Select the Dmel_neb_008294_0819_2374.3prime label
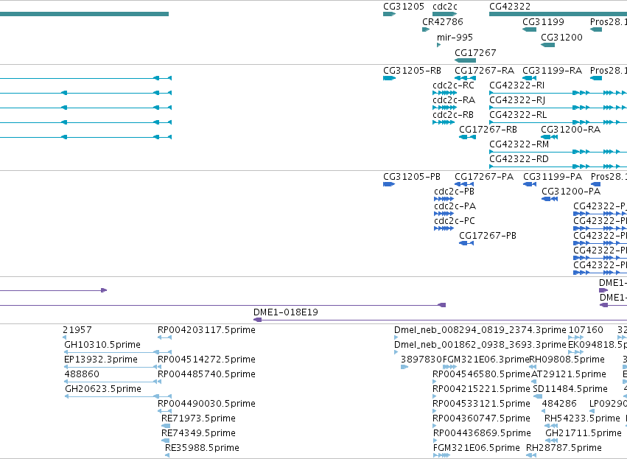The image size is (627, 459). coord(480,330)
